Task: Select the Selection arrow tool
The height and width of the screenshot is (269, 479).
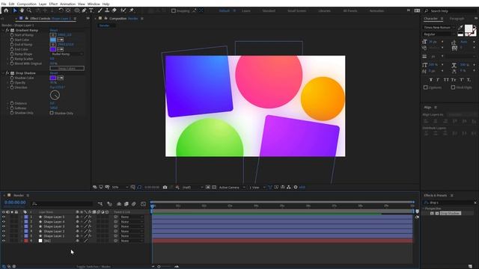Action: pyautogui.click(x=15, y=10)
